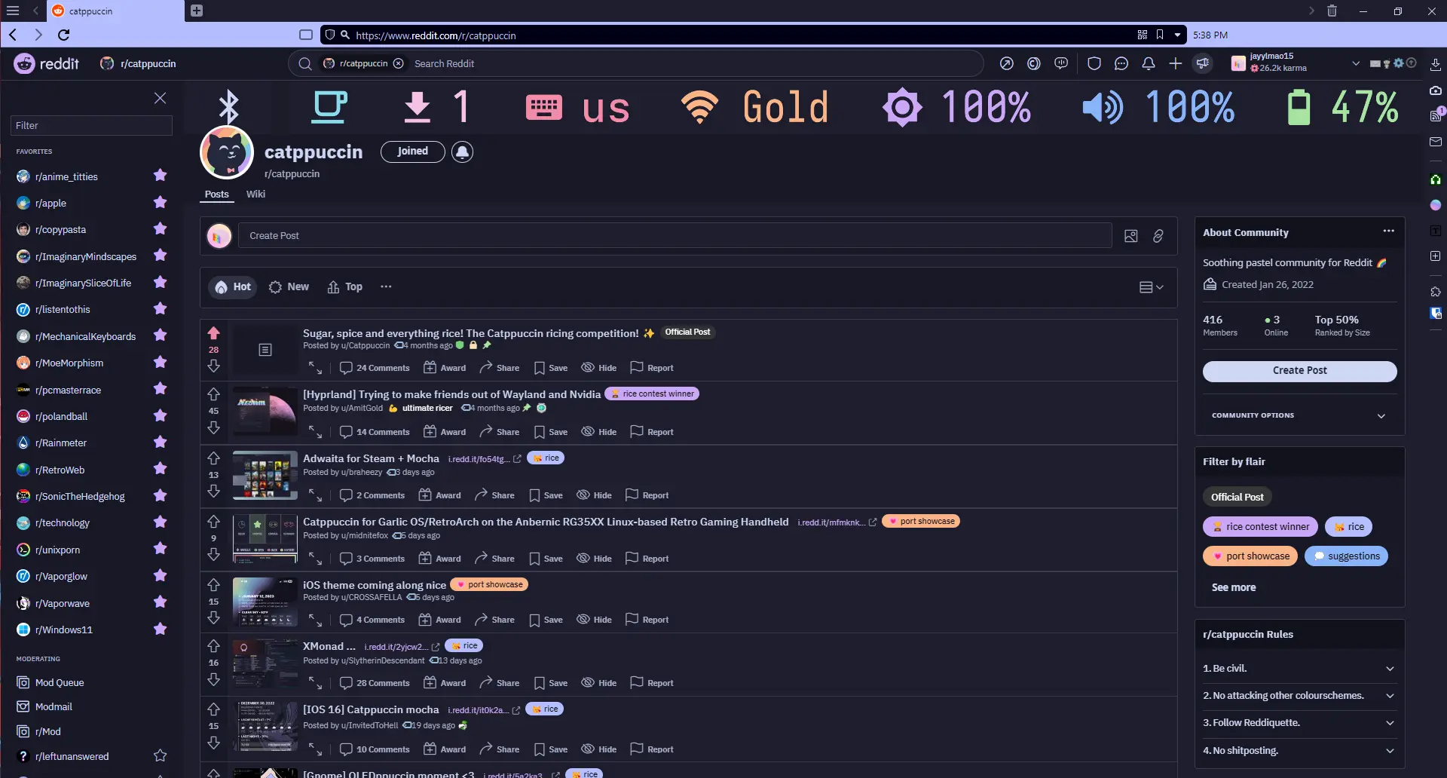This screenshot has height=778, width=1447.
Task: Open the Hyprland post thumbnail
Action: click(265, 412)
